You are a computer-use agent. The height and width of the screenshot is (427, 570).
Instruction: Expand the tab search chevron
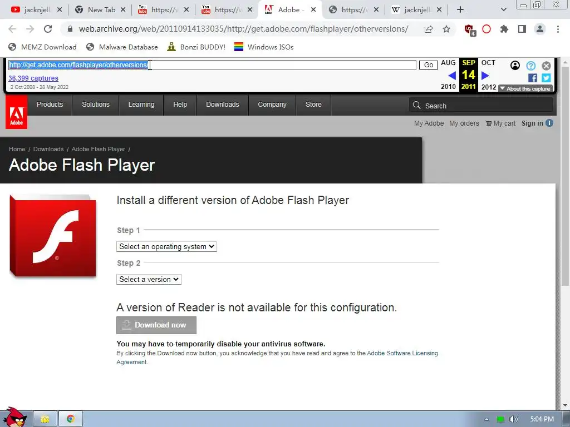point(503,10)
